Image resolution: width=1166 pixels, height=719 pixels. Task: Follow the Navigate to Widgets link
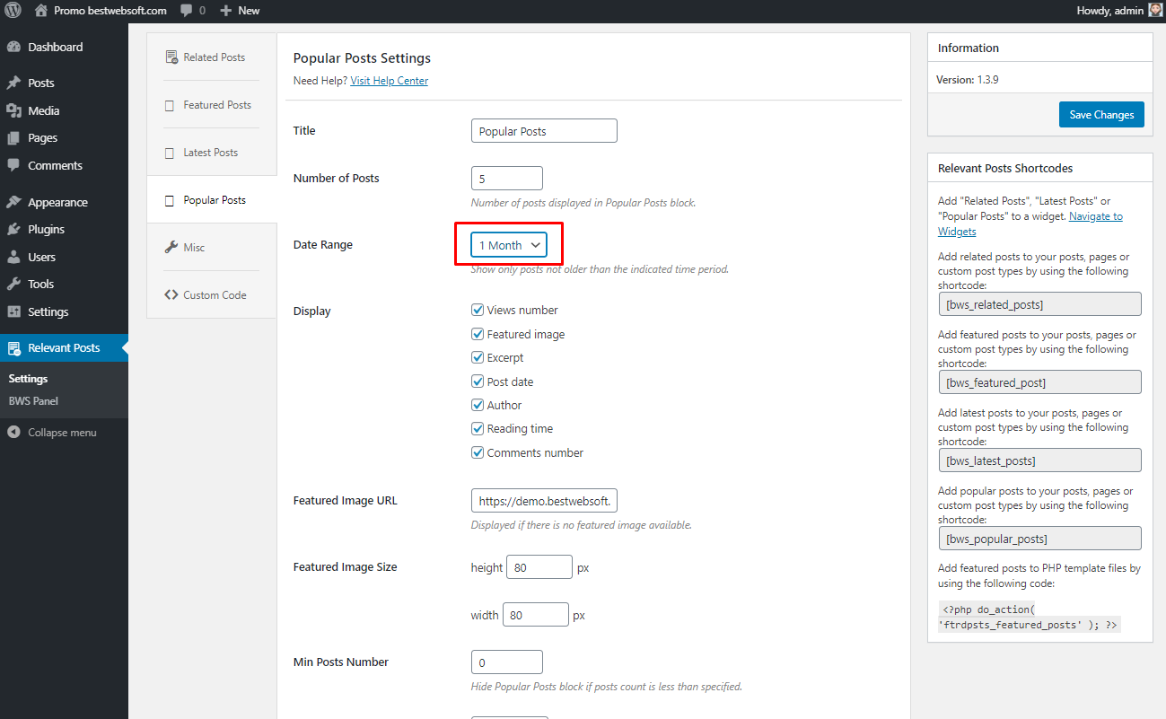tap(1030, 224)
